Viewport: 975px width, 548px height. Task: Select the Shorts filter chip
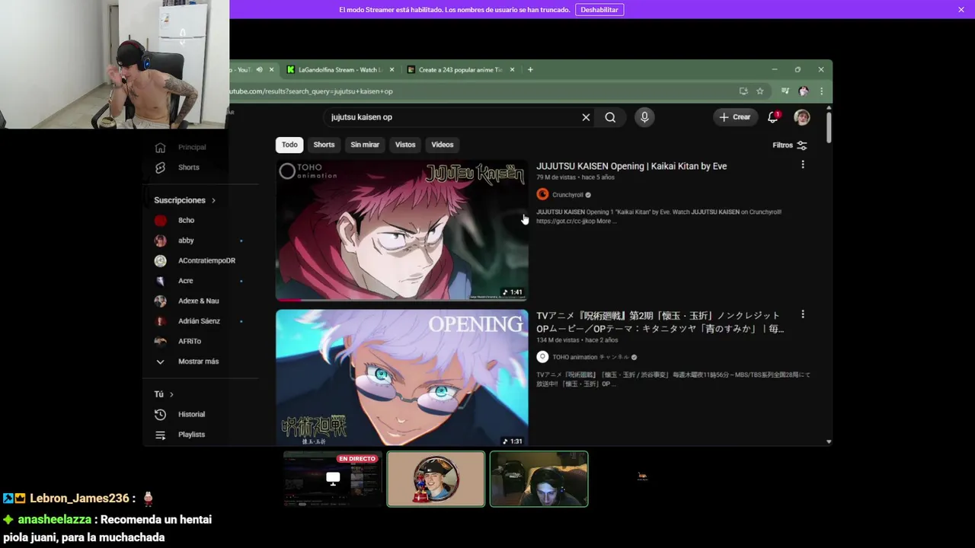tap(324, 145)
